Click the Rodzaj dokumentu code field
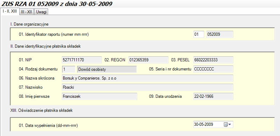This screenshot has width=280, height=136. coord(68,69)
